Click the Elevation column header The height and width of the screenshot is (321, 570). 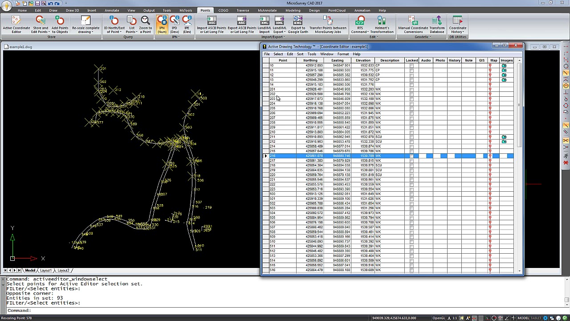363,60
